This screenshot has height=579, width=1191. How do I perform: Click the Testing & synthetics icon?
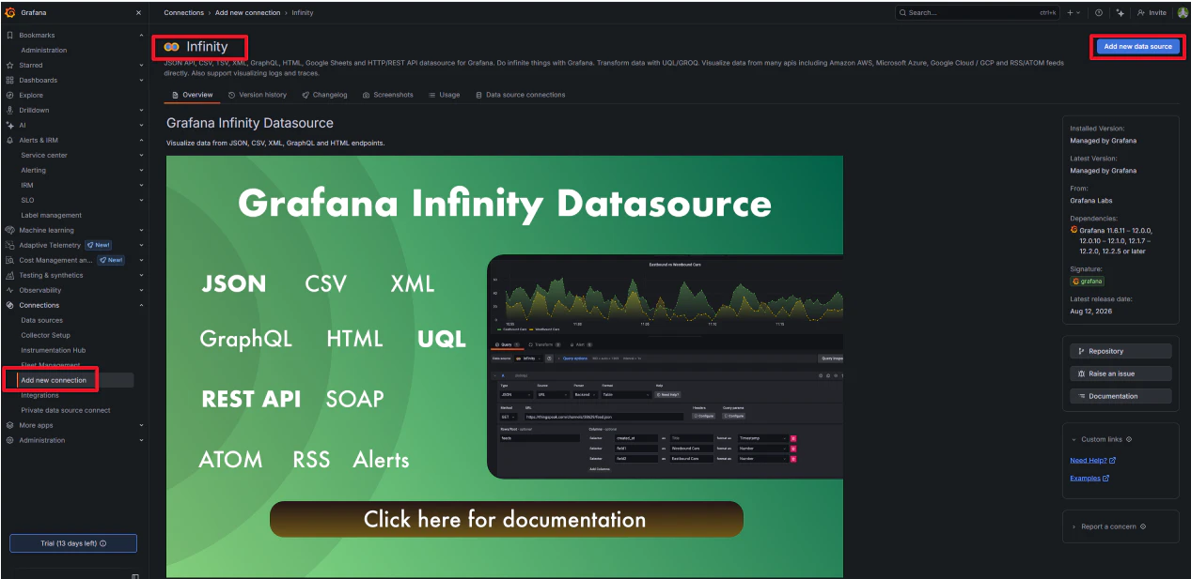10,275
